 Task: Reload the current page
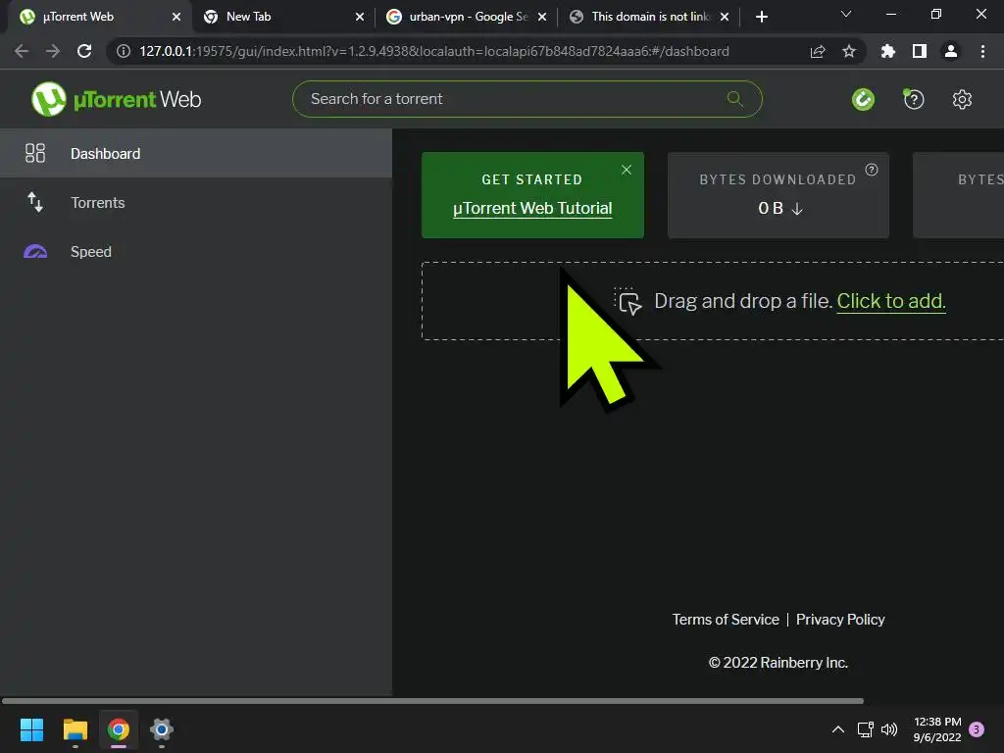click(84, 51)
